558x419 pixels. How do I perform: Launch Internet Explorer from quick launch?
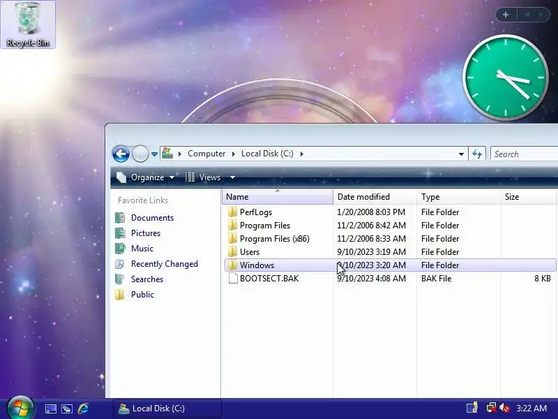click(83, 409)
